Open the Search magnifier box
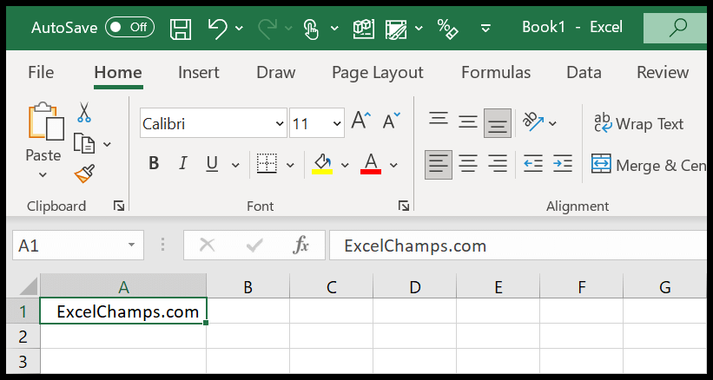The width and height of the screenshot is (713, 380). tap(675, 28)
